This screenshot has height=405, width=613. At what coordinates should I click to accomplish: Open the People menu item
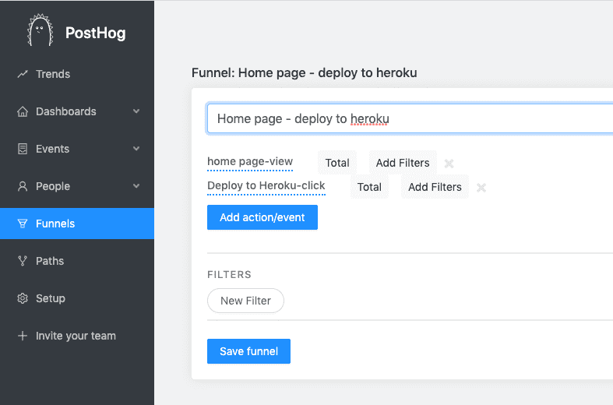(77, 186)
